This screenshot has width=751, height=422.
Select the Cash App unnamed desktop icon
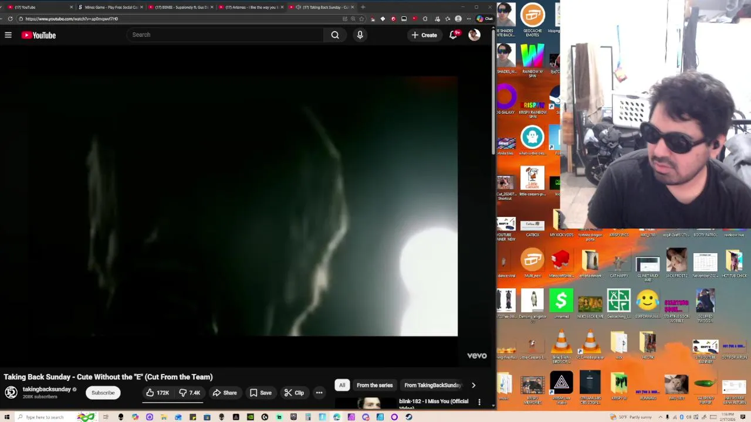561,304
